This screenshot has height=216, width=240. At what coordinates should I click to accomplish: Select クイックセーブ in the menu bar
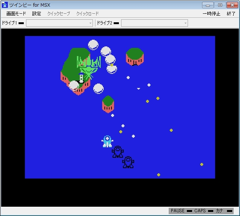click(58, 14)
